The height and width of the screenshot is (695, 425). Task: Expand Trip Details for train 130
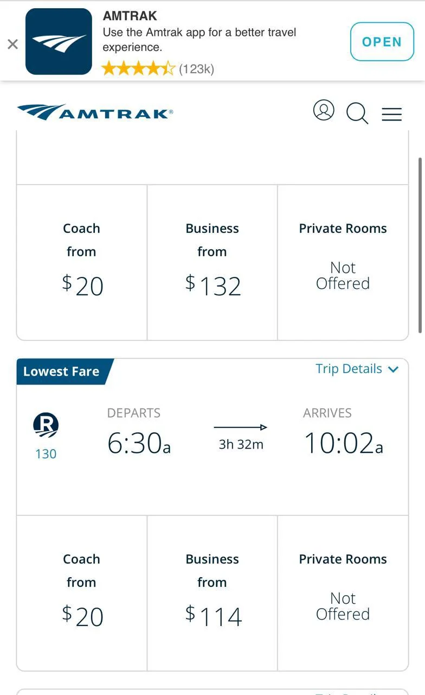(349, 369)
